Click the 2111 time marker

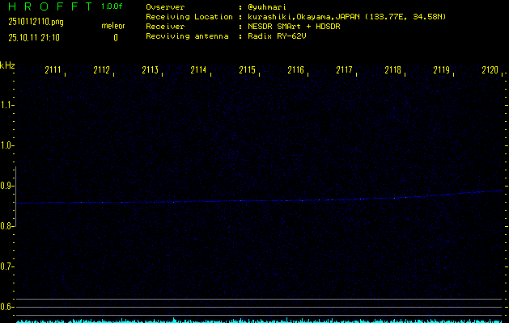[53, 70]
